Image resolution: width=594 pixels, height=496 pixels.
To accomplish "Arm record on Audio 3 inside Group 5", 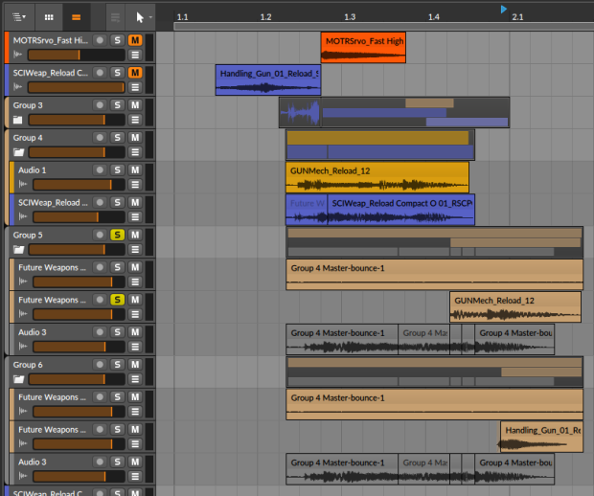I will (x=100, y=332).
